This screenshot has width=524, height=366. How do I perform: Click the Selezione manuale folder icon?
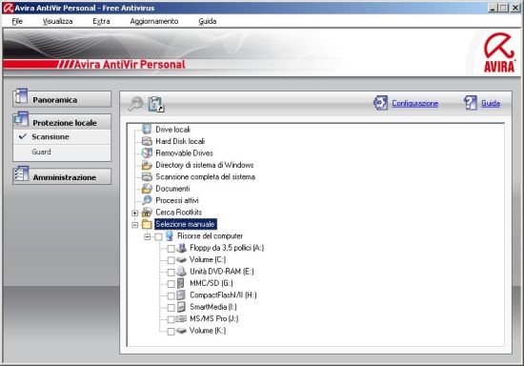pyautogui.click(x=147, y=224)
